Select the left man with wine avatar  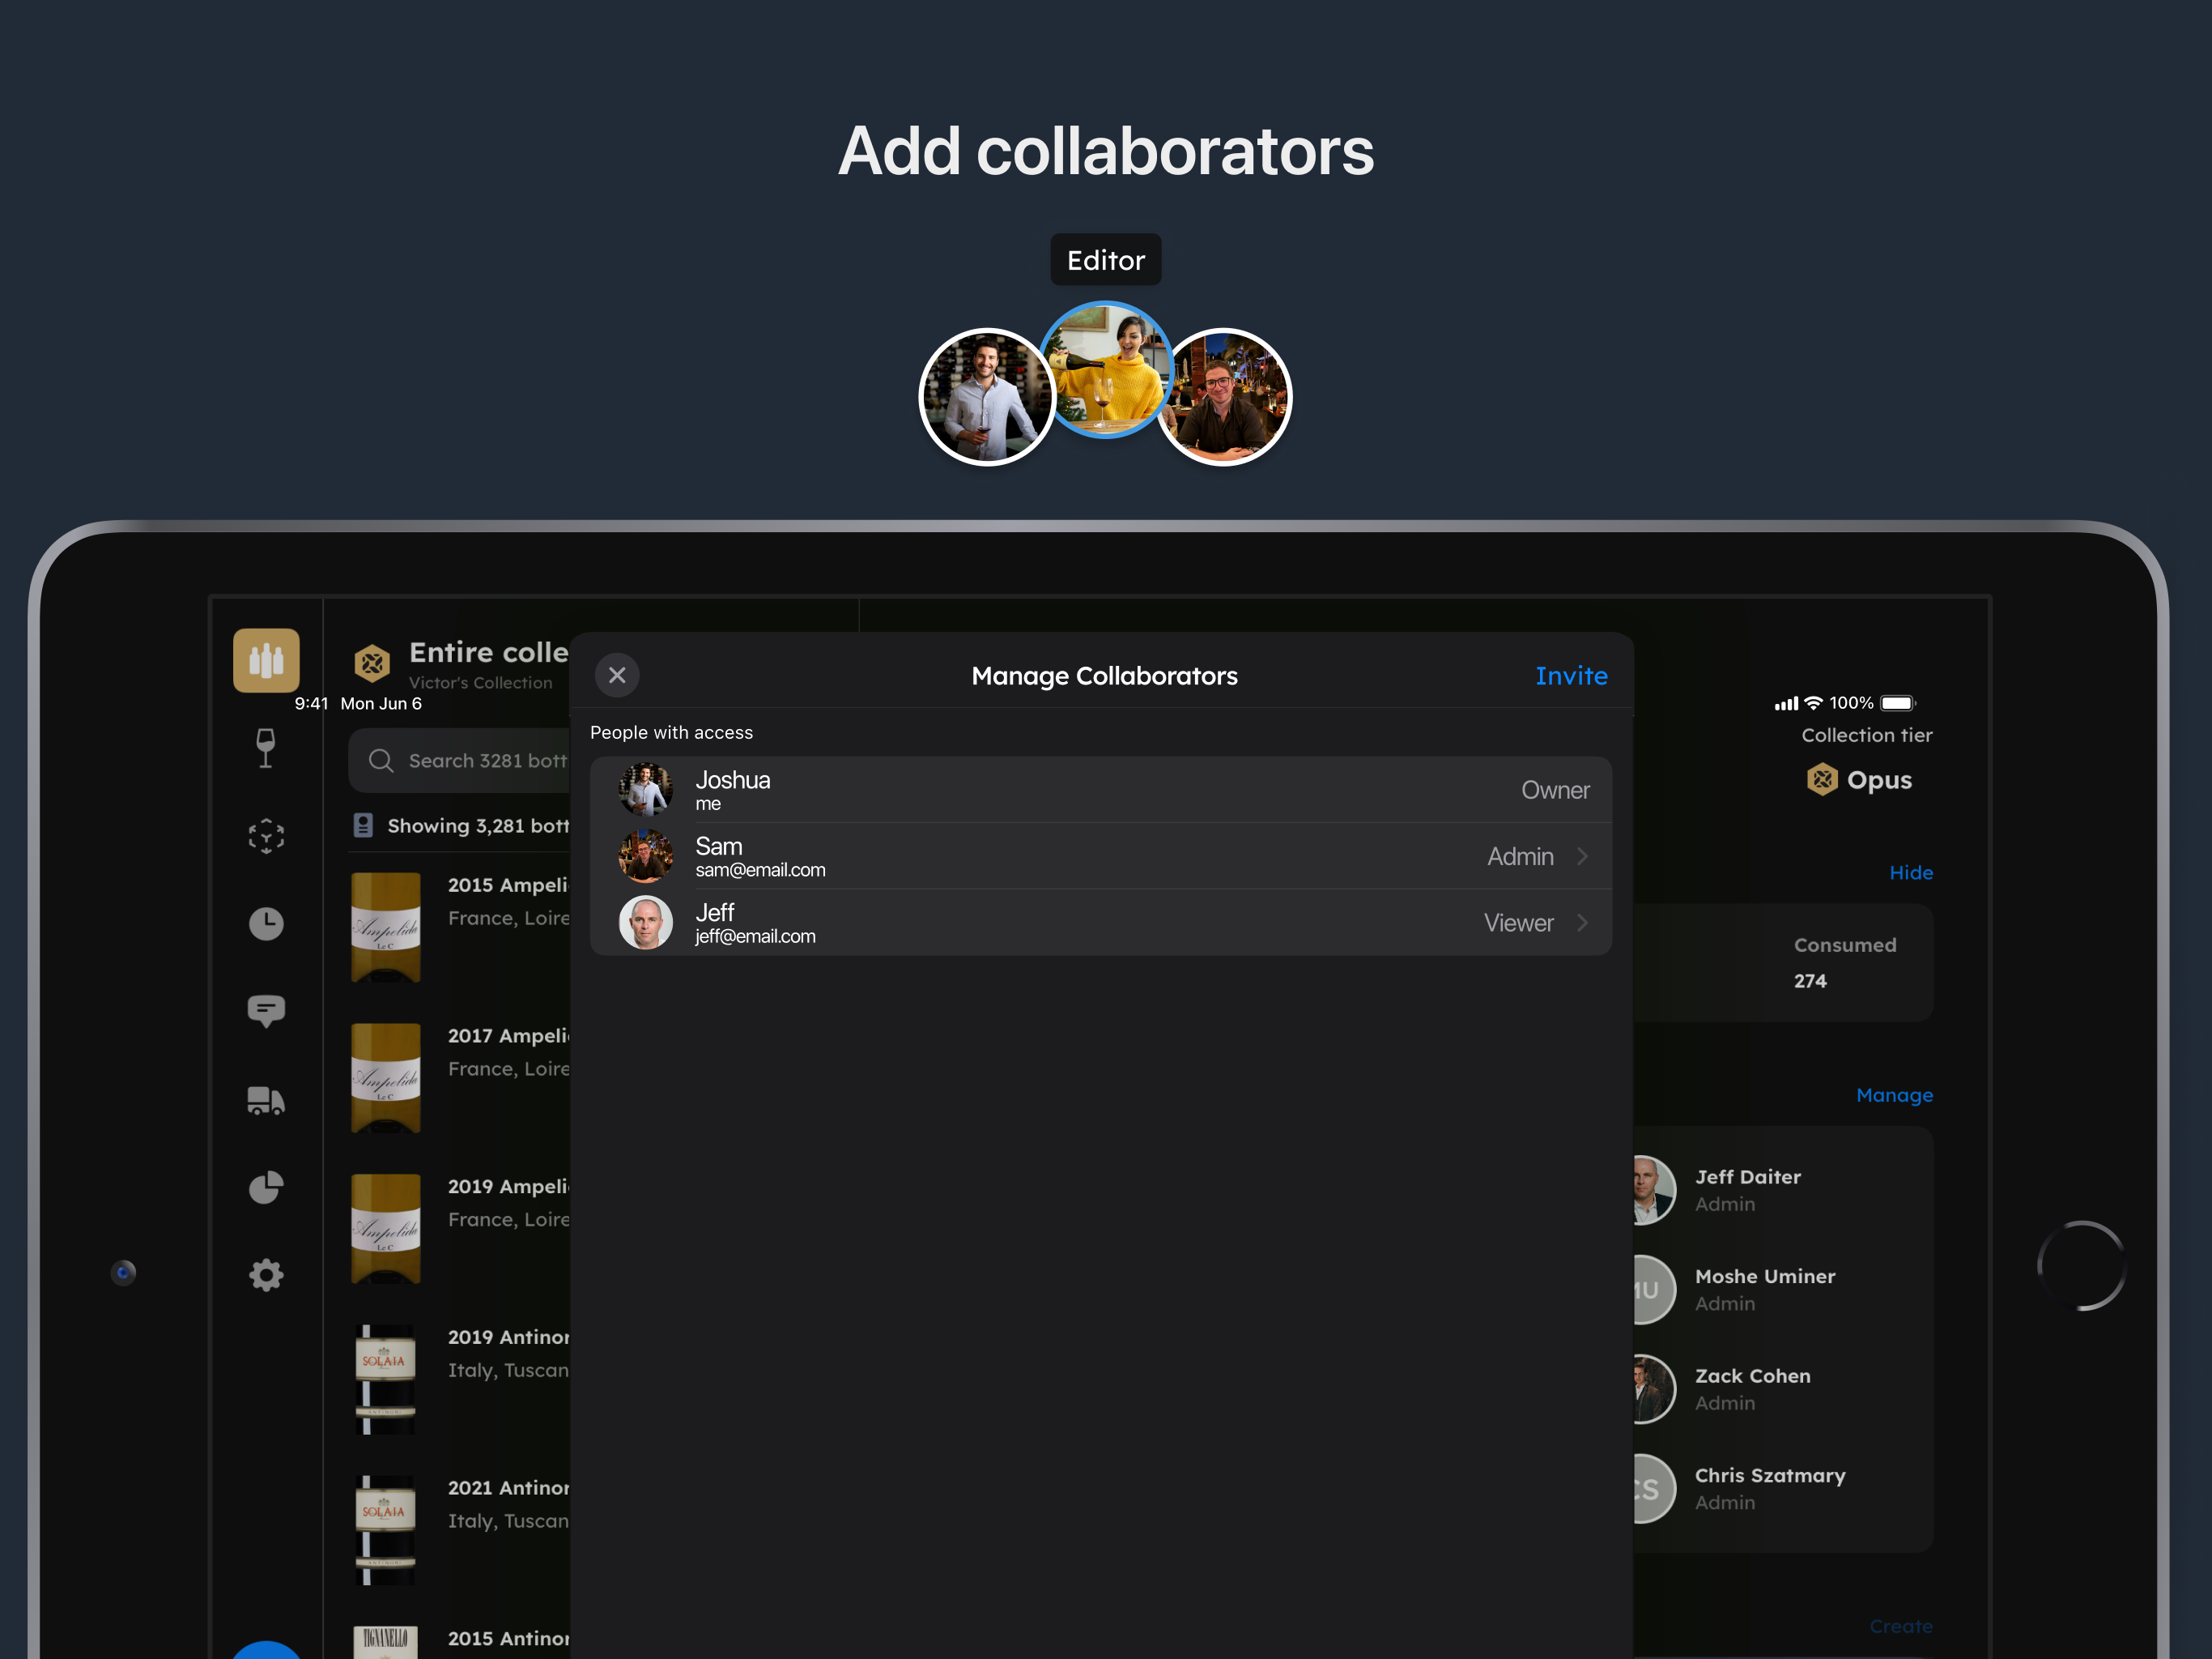[x=987, y=397]
